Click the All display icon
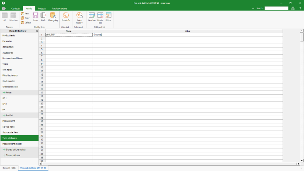 tap(5, 17)
